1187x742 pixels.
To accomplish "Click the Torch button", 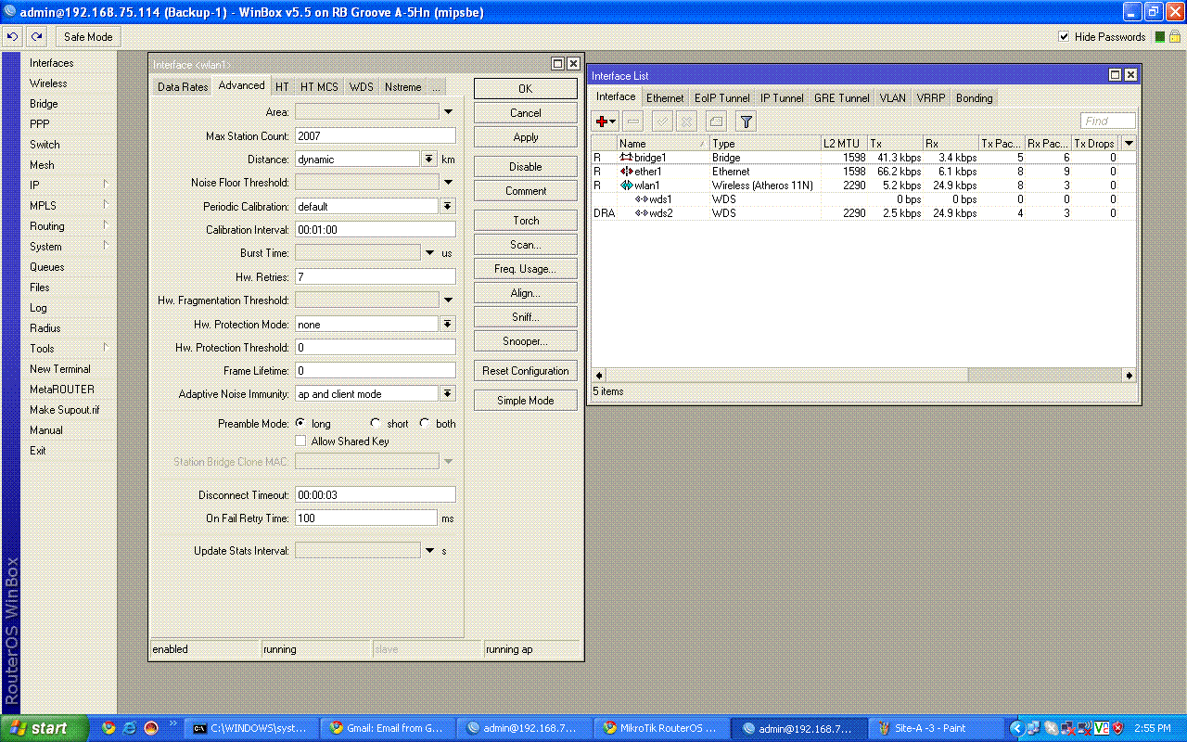I will click(x=526, y=220).
